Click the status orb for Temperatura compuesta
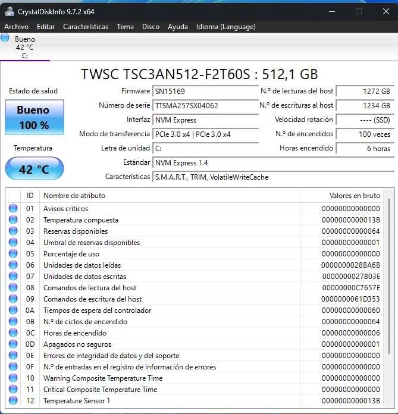 [x=13, y=220]
